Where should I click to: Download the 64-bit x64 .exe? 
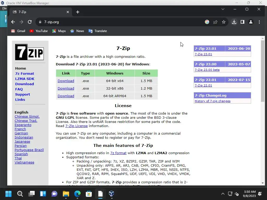click(66, 81)
